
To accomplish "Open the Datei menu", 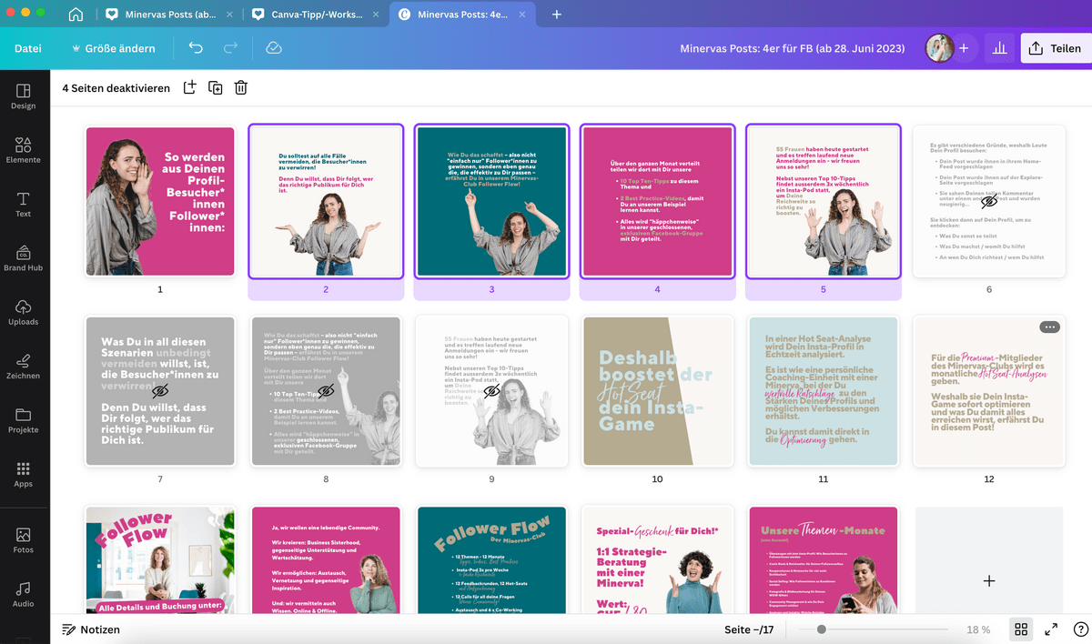I will [28, 48].
